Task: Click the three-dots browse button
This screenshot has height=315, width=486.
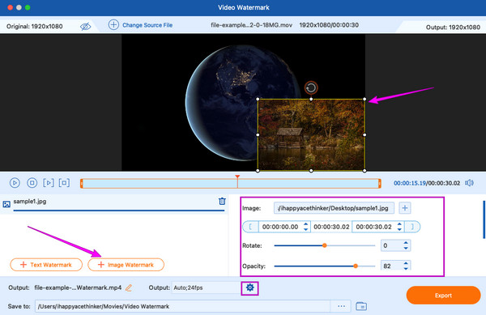Action: point(341,306)
